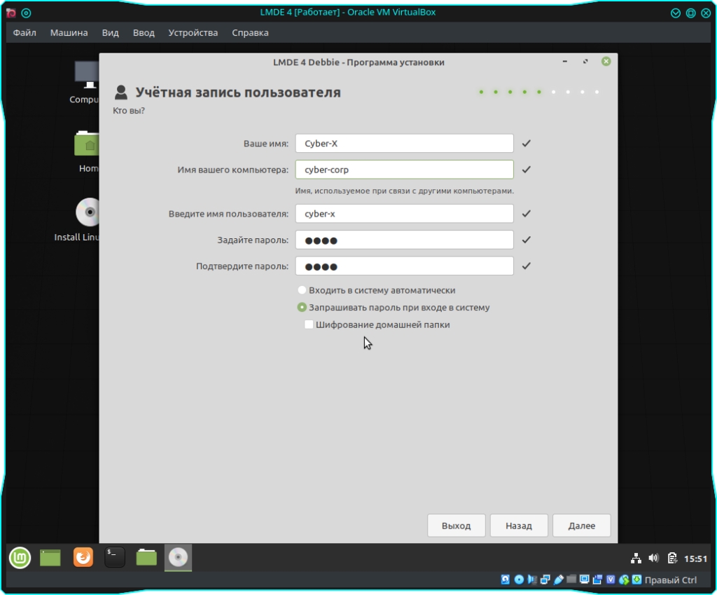The image size is (717, 595).
Task: Open the Computer desktop icon
Action: [x=88, y=75]
